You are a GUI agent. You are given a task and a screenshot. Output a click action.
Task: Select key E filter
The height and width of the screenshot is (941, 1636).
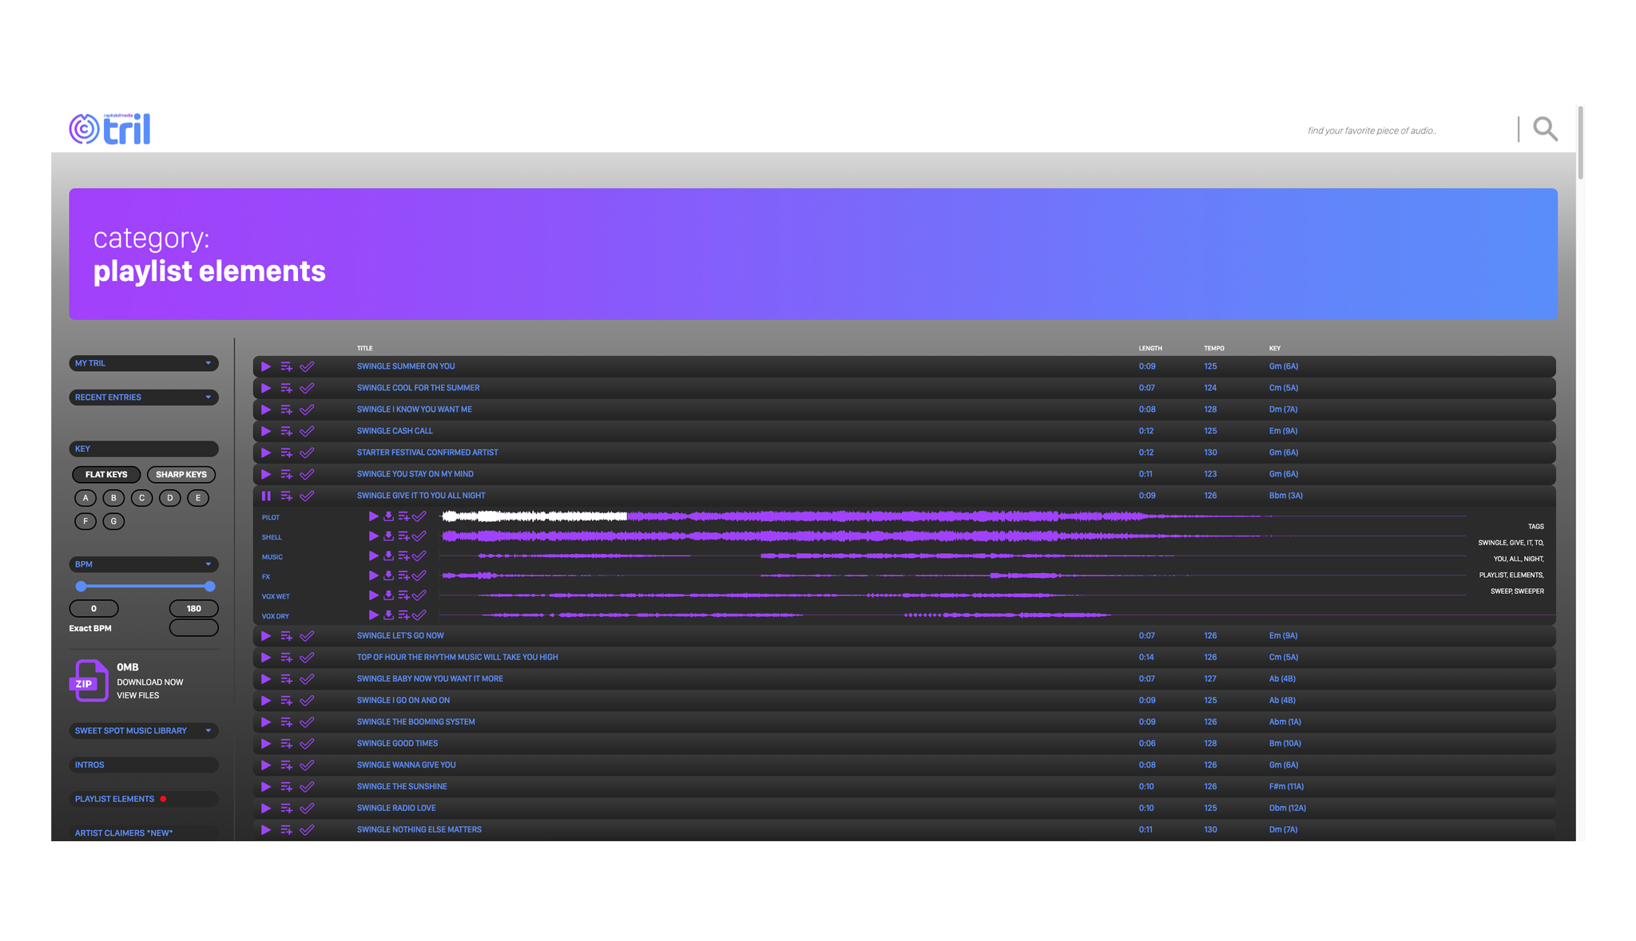click(x=198, y=498)
